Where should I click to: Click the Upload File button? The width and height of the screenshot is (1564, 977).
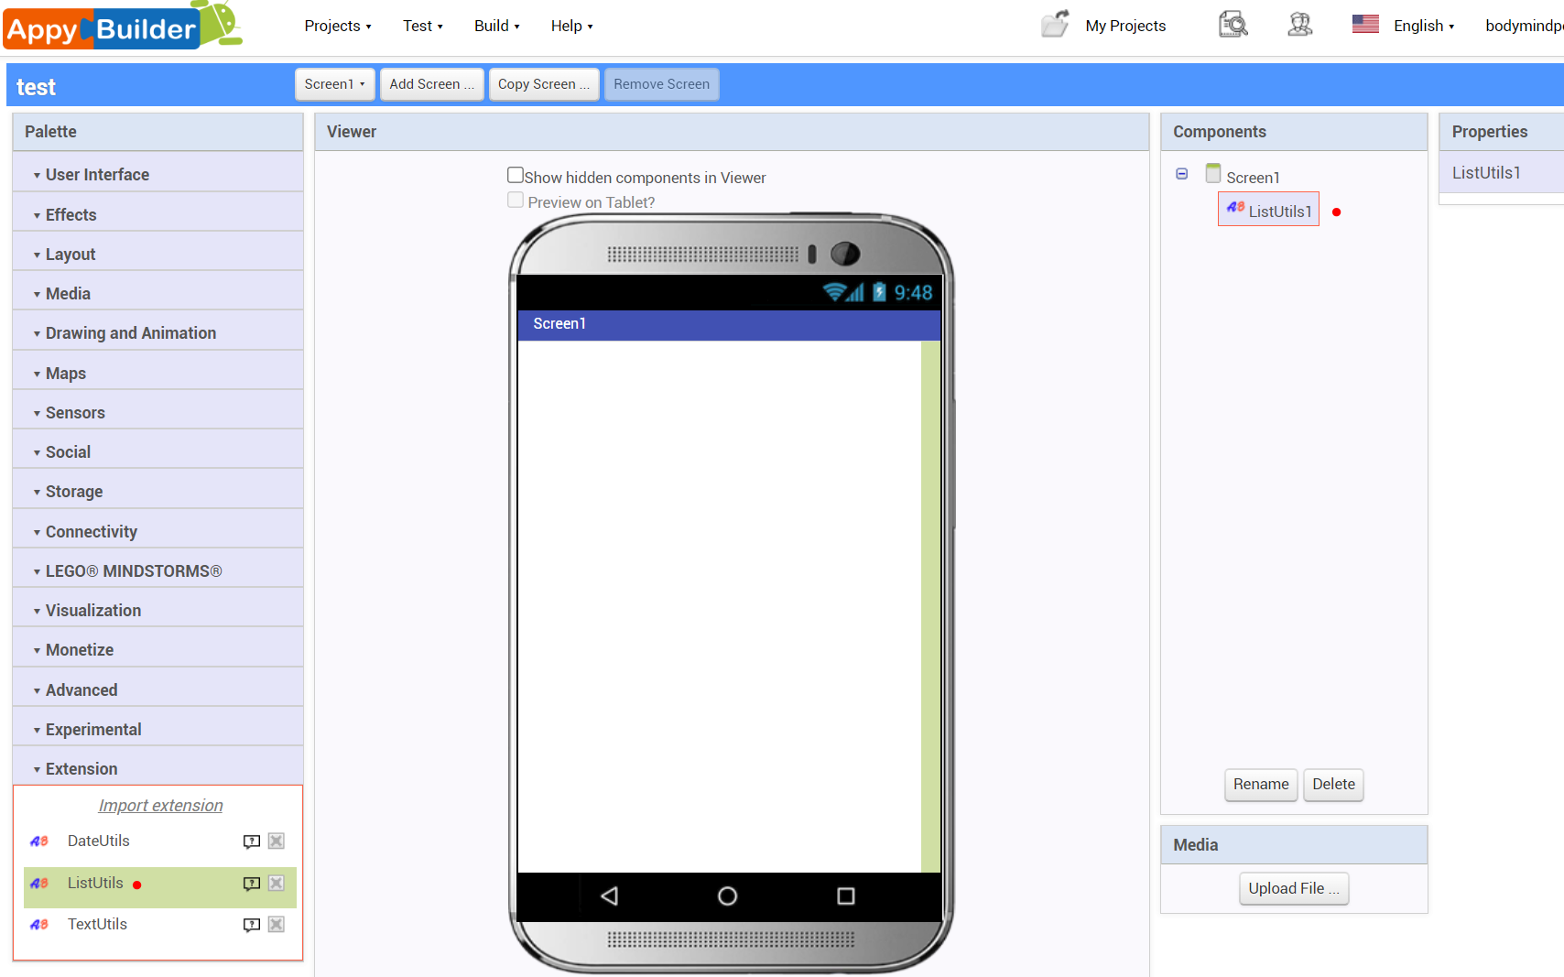(1293, 888)
